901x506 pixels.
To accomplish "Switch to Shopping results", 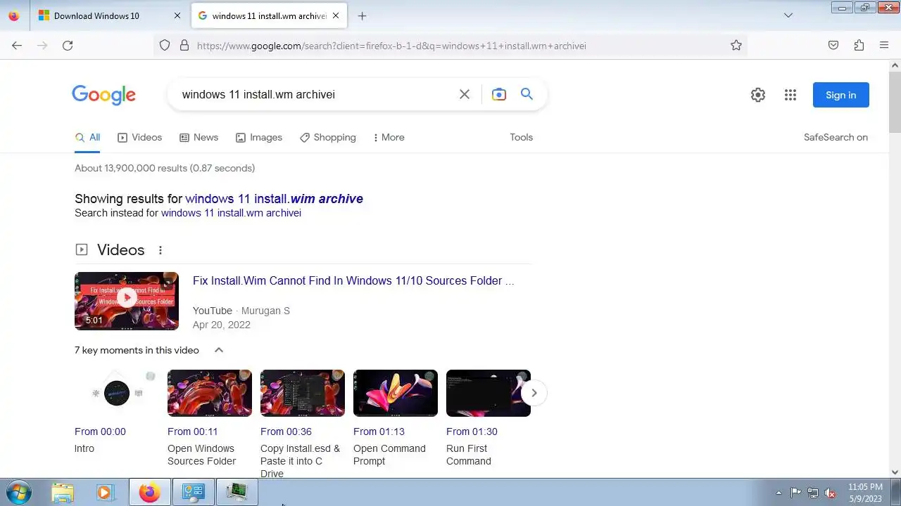I will click(328, 138).
